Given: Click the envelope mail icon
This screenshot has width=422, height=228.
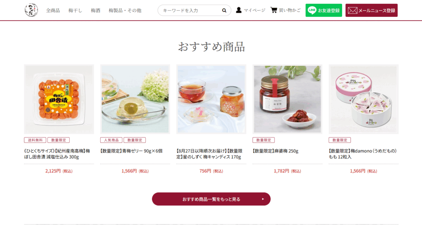Looking at the screenshot, I should click(x=352, y=10).
